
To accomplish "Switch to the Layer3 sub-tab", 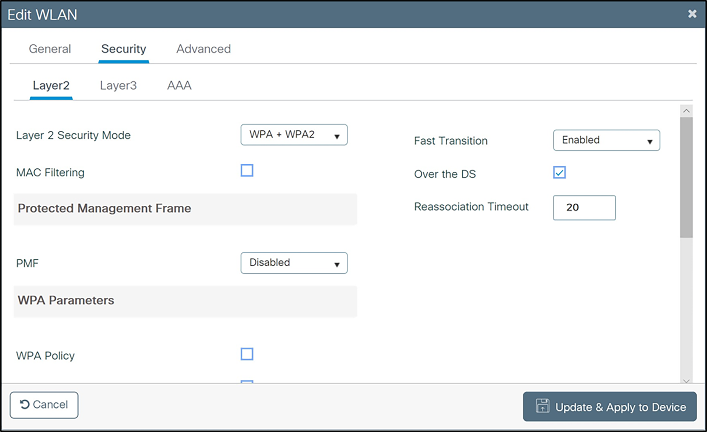I will point(118,85).
